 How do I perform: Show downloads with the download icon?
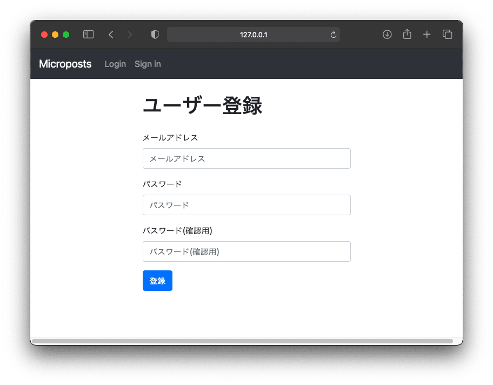tap(387, 35)
